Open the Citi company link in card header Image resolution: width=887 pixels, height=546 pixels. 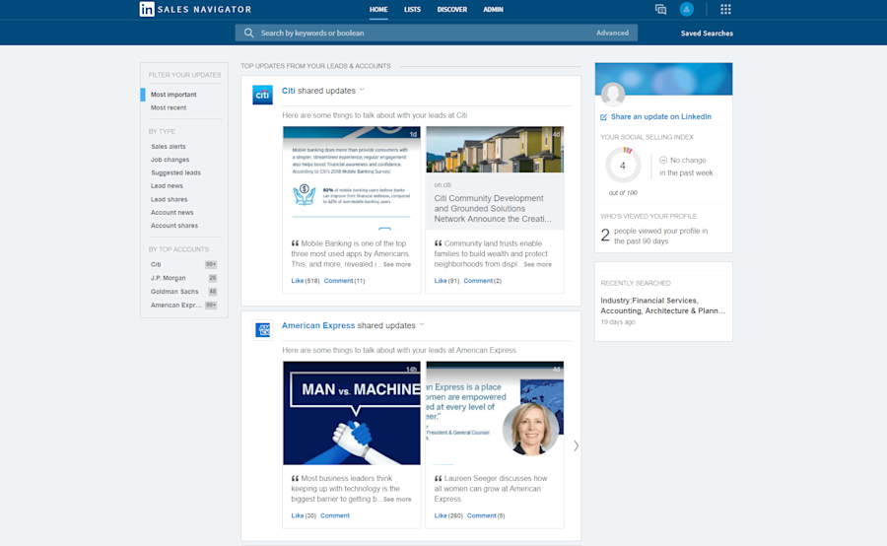click(x=289, y=91)
